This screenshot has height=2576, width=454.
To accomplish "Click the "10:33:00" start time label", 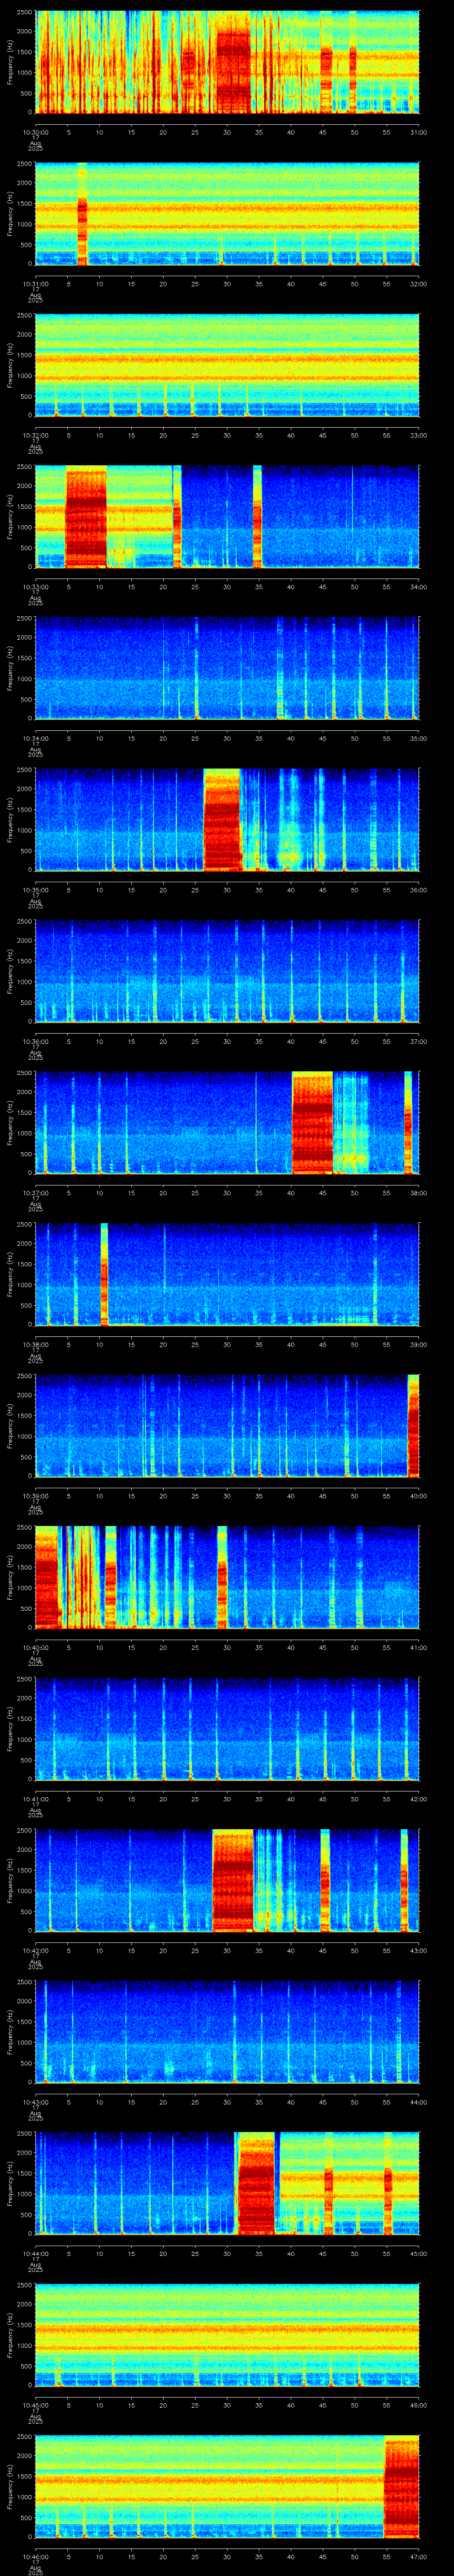I will (x=35, y=586).
